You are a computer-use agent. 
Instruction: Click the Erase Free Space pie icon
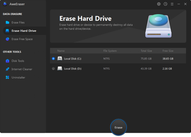[7, 39]
